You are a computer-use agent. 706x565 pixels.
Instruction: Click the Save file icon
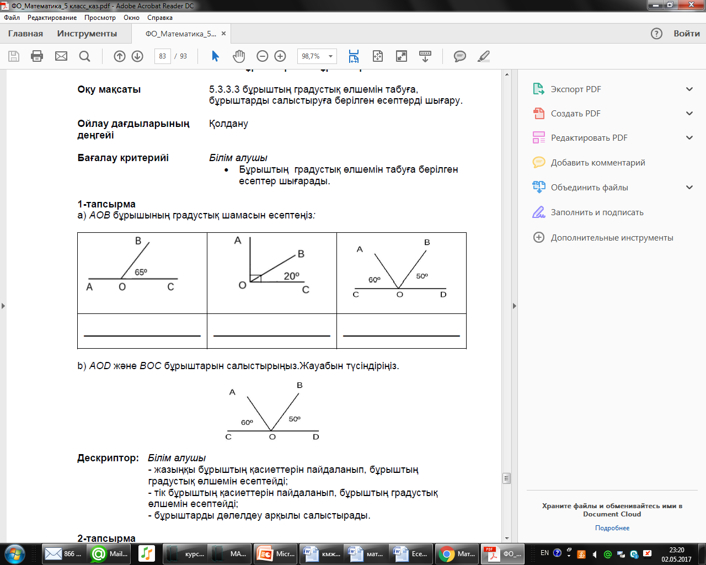(14, 56)
